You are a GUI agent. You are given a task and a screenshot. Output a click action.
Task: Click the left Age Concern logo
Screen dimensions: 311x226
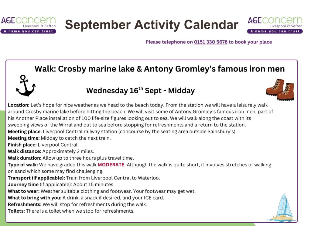click(28, 25)
